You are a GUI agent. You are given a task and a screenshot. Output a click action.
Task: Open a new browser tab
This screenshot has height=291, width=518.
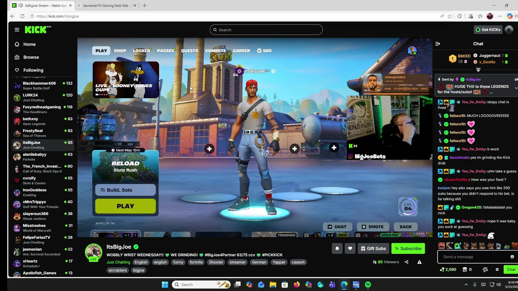point(144,6)
